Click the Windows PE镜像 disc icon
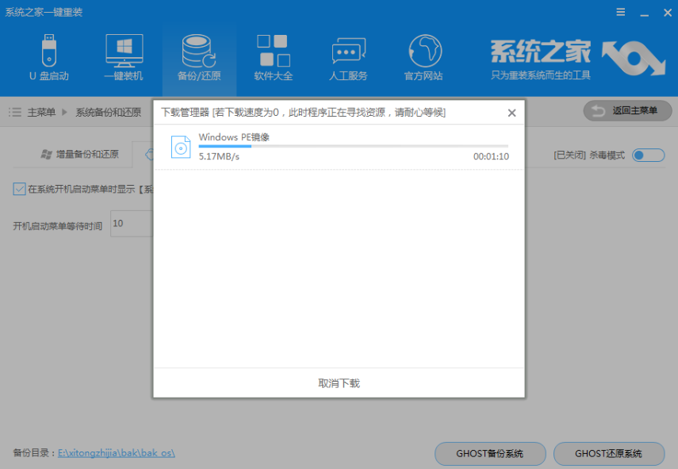This screenshot has width=678, height=469. coord(180,148)
